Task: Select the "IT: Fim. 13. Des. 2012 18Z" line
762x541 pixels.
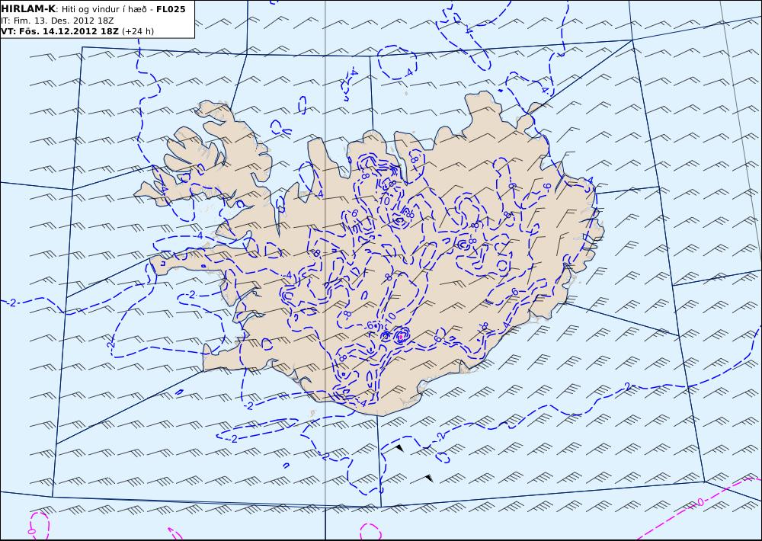Action: (x=57, y=21)
